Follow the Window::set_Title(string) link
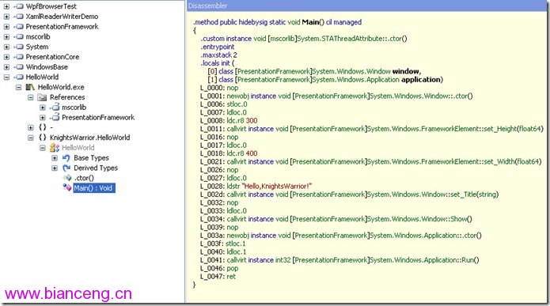Image resolution: width=550 pixels, height=306 pixels. tap(434, 195)
